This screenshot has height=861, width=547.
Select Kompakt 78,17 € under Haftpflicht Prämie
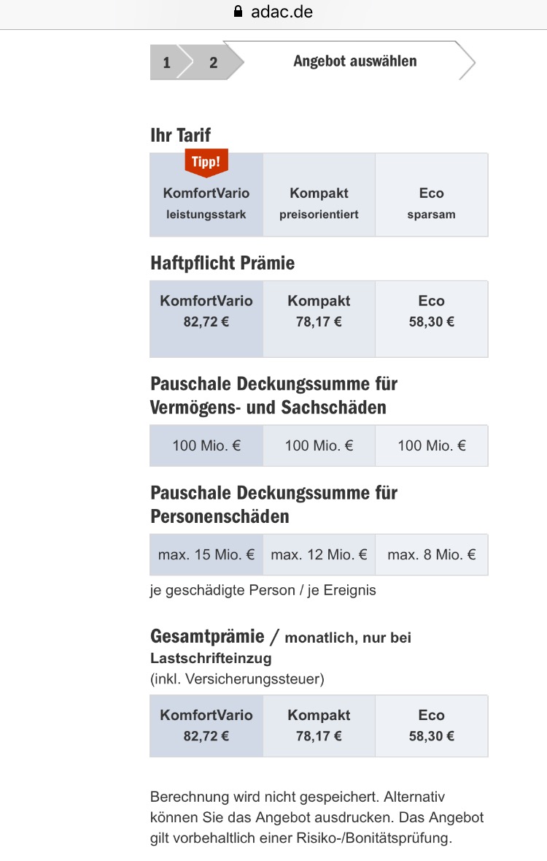point(319,310)
